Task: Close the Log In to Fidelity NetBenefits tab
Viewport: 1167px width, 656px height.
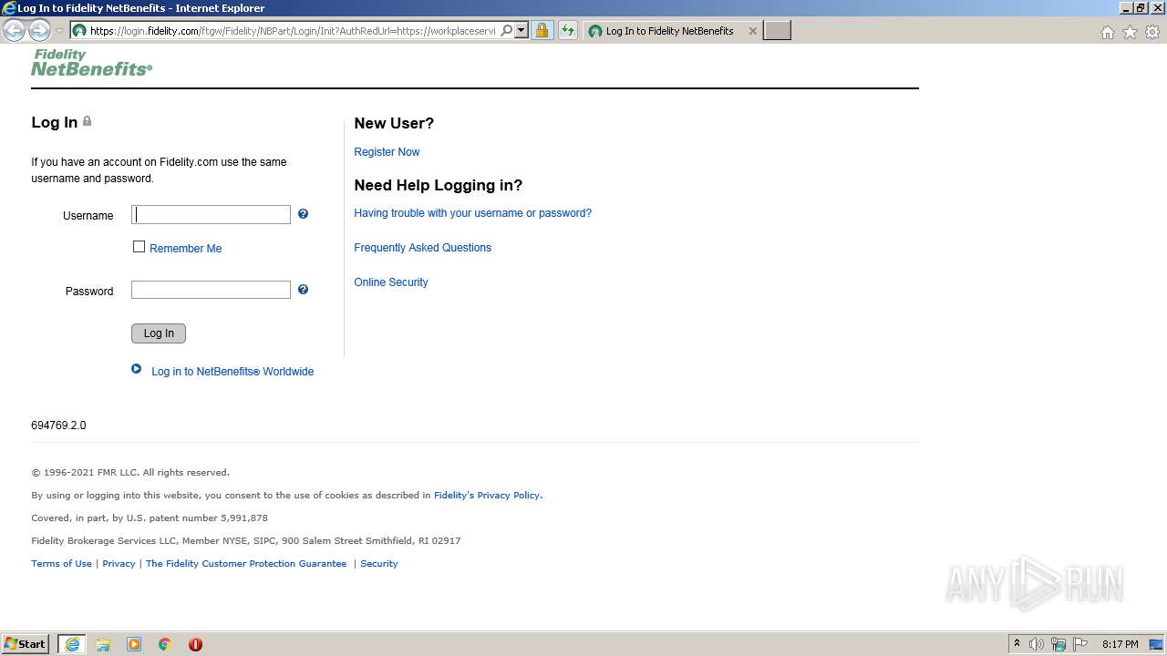Action: pyautogui.click(x=752, y=31)
